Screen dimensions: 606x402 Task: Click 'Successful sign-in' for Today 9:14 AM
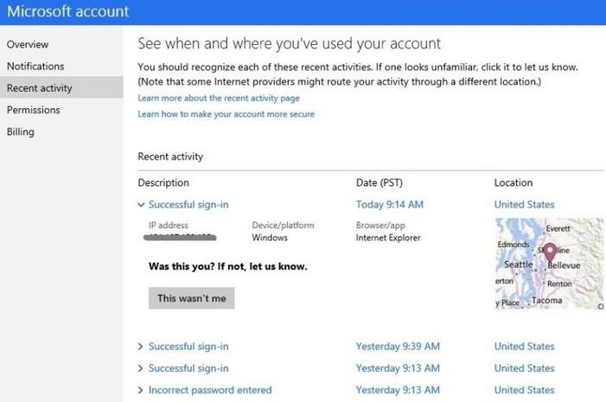pyautogui.click(x=188, y=205)
